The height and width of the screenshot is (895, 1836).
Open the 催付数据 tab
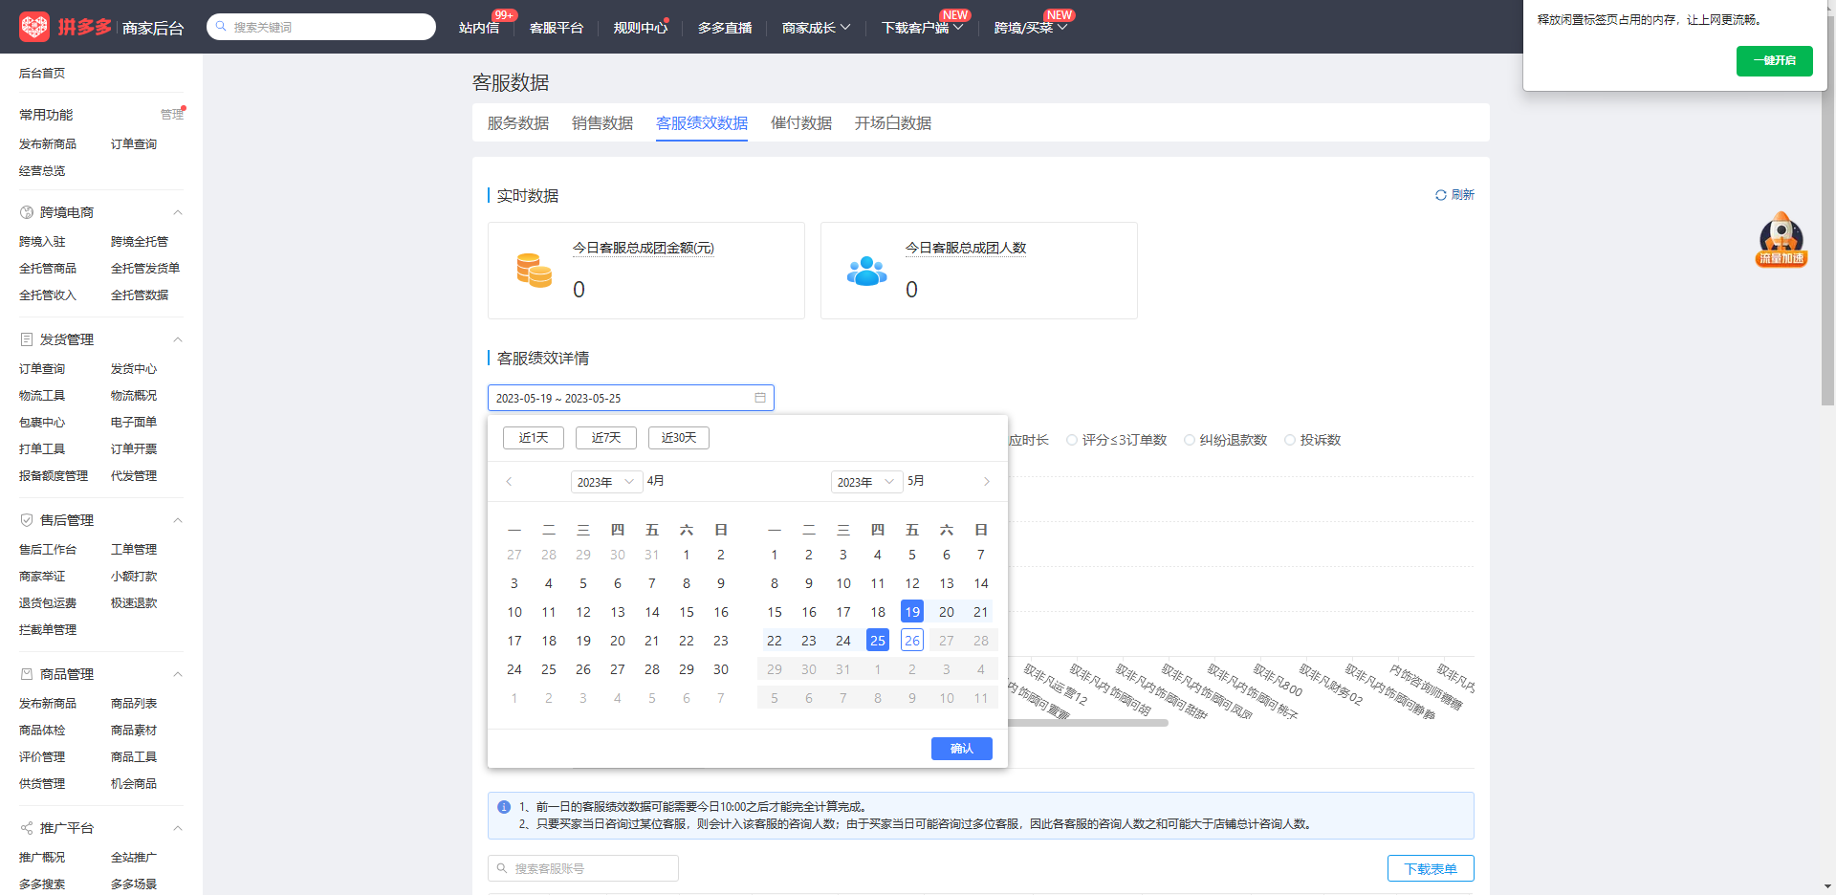[801, 123]
